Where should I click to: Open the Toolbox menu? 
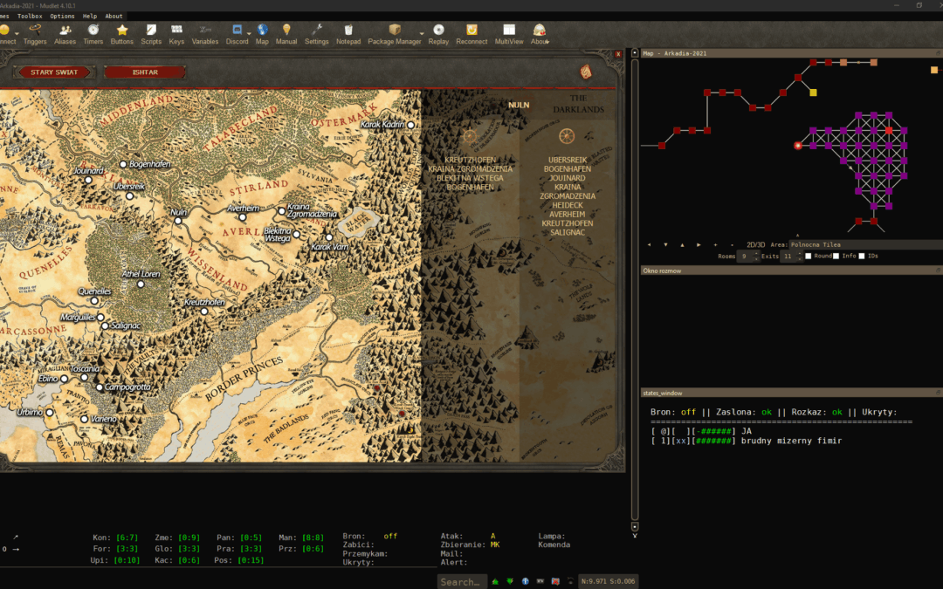coord(30,17)
